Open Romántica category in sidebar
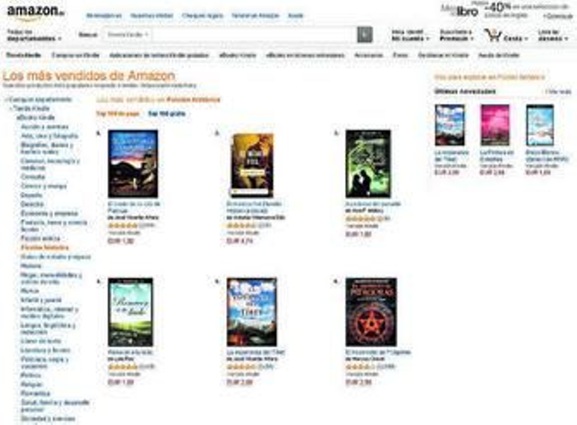The height and width of the screenshot is (425, 577). (35, 393)
